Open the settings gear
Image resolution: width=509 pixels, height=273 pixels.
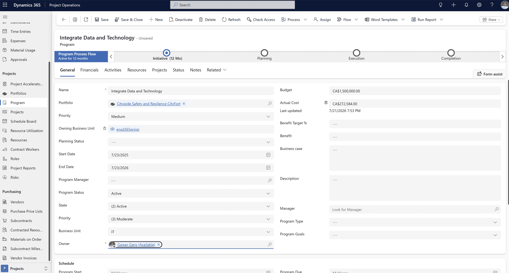479,5
